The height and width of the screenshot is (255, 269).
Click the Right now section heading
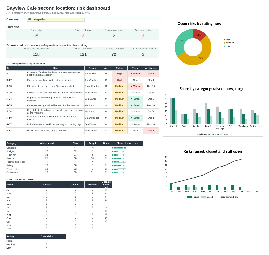click(13, 27)
